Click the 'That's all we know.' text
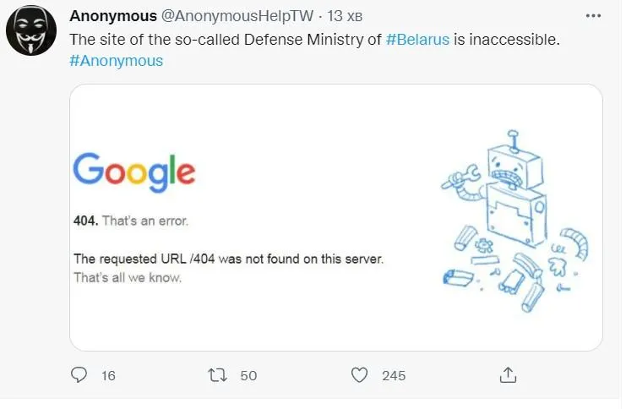626x409 pixels. pos(127,277)
